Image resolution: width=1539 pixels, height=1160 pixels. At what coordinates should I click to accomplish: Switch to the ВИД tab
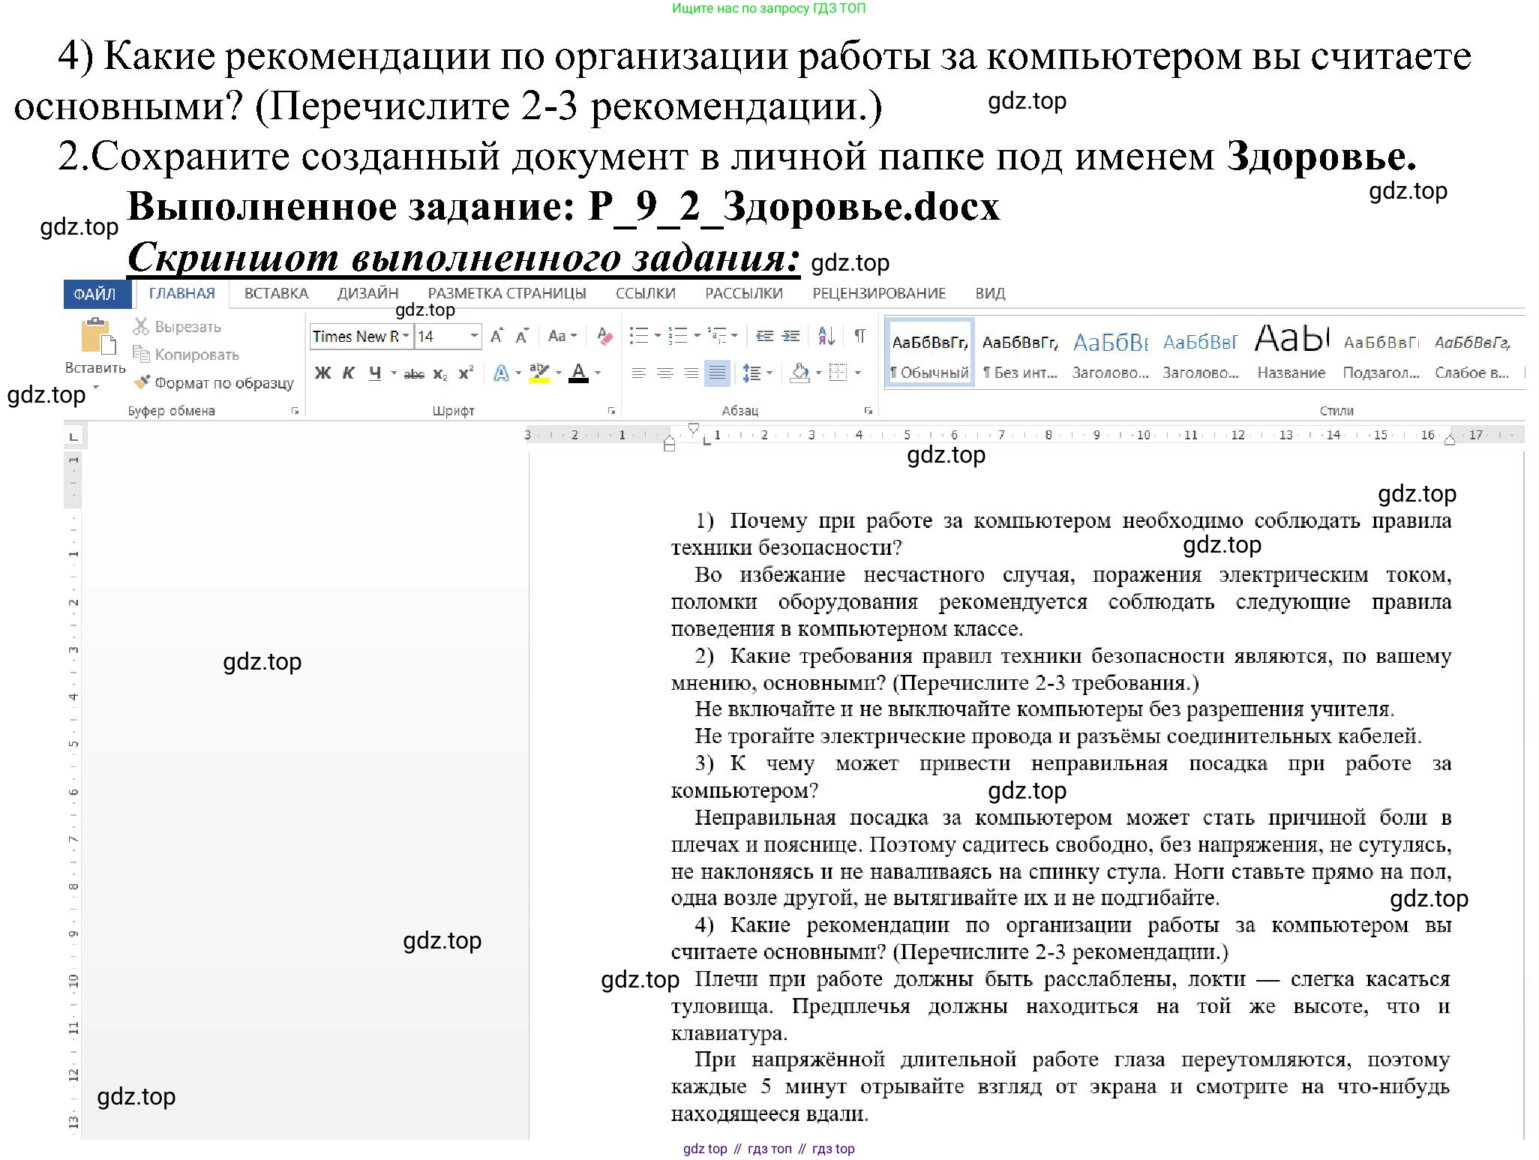coord(990,294)
